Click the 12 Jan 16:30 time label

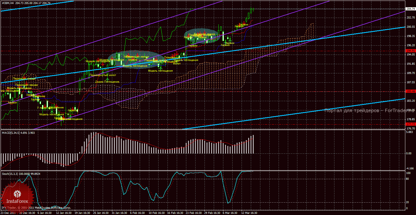click(x=63, y=213)
